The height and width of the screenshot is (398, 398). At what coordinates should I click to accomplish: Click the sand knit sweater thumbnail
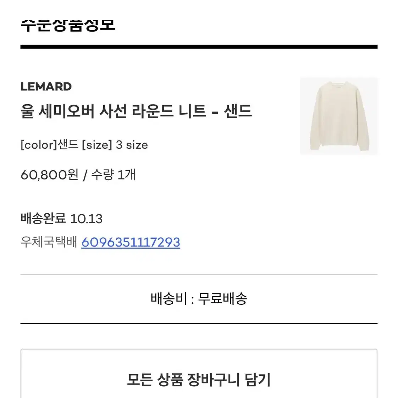pyautogui.click(x=339, y=116)
